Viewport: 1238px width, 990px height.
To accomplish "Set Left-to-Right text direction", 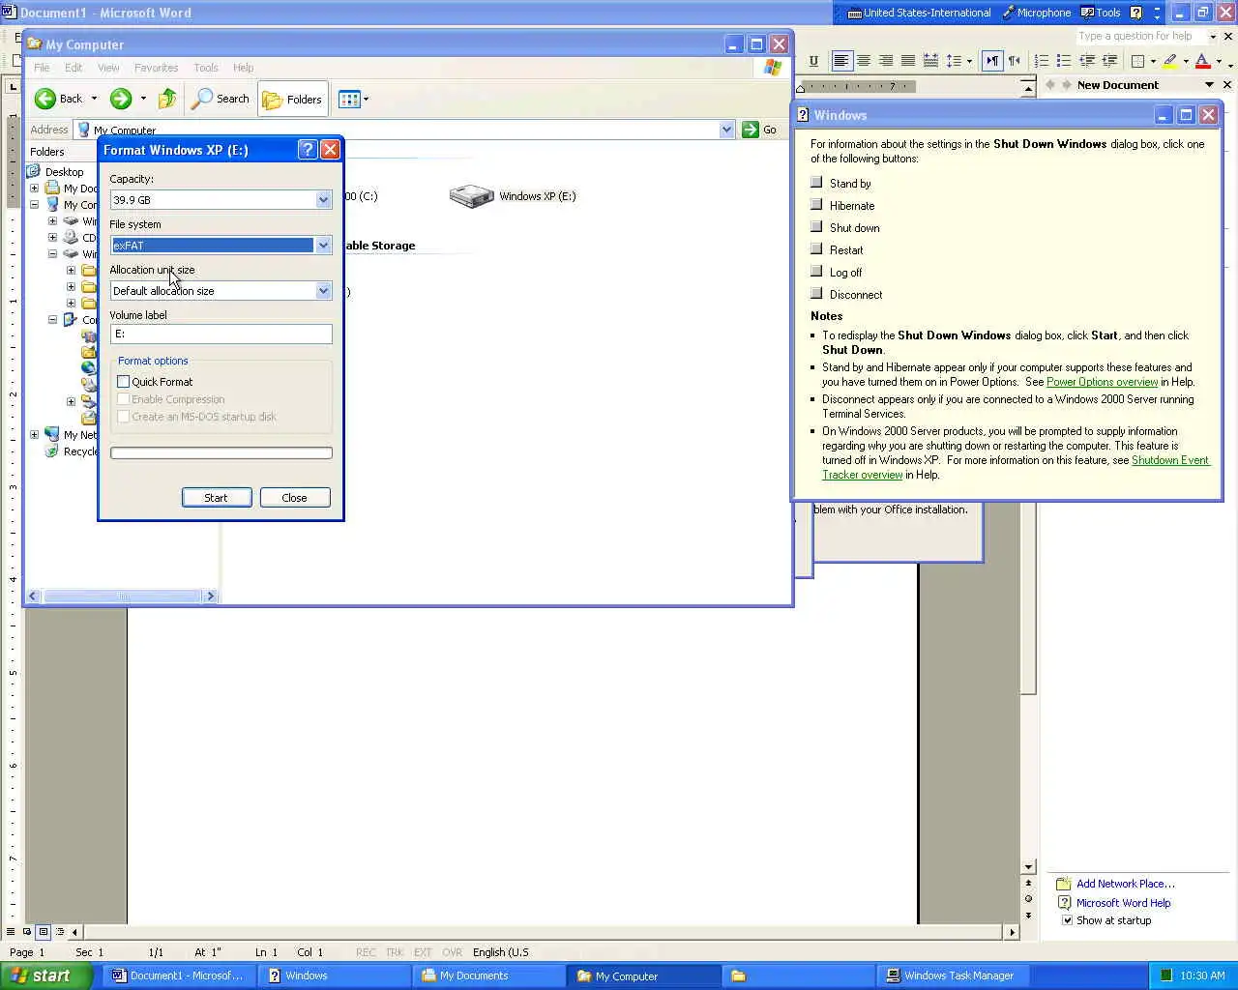I will point(992,61).
